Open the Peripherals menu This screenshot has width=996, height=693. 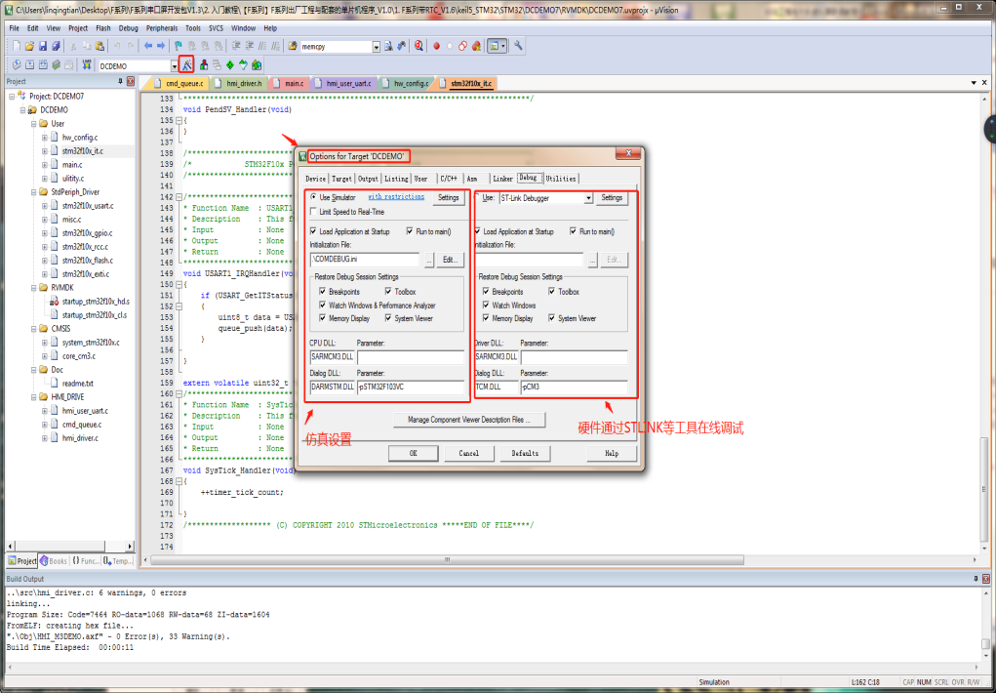coord(162,28)
